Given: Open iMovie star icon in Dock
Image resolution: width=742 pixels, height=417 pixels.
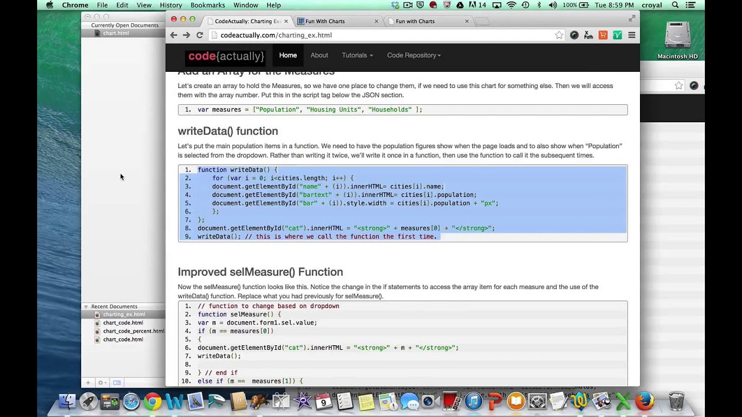Looking at the screenshot, I should coord(303,401).
